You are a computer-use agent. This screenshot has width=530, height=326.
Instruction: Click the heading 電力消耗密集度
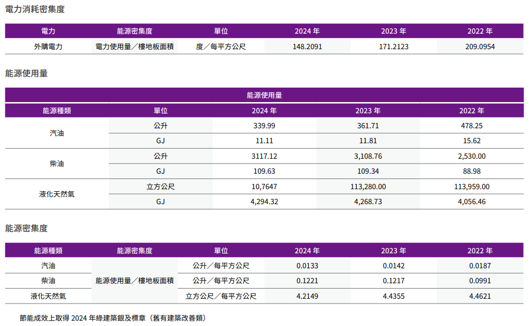click(35, 10)
